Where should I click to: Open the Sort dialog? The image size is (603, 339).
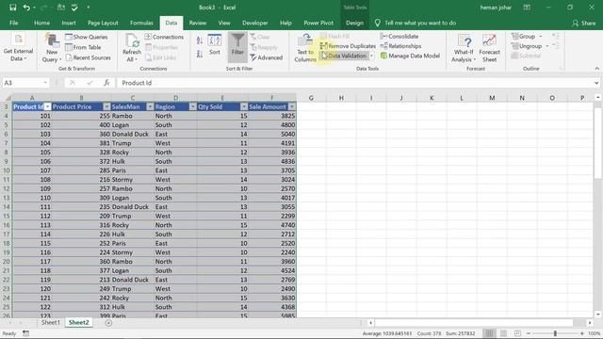click(x=215, y=44)
